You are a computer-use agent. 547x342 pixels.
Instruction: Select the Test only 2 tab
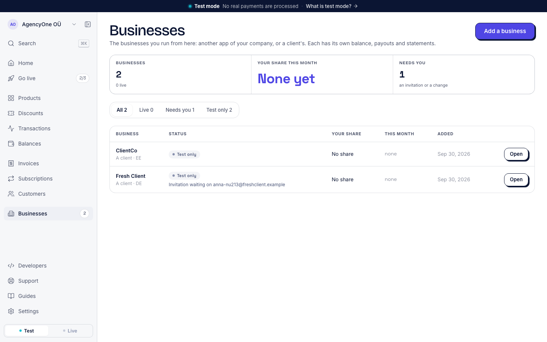pyautogui.click(x=219, y=110)
